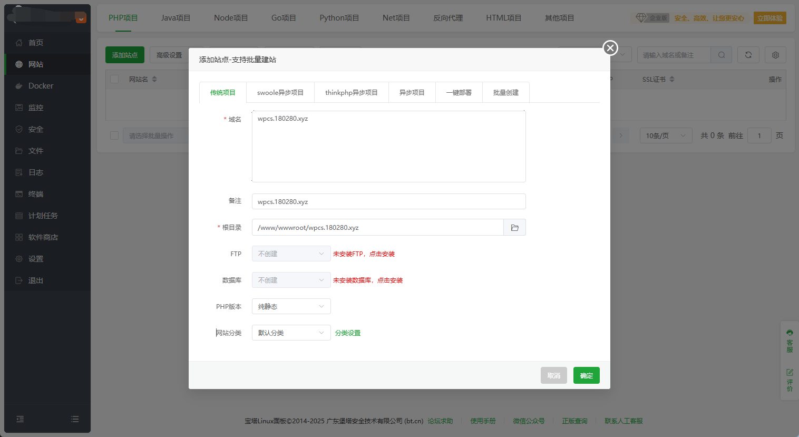
Task: Open Docker from the left sidebar
Action: coord(41,86)
